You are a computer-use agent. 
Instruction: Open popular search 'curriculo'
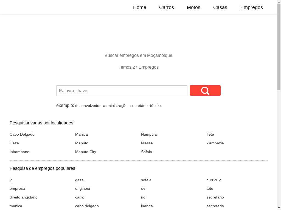point(214,180)
